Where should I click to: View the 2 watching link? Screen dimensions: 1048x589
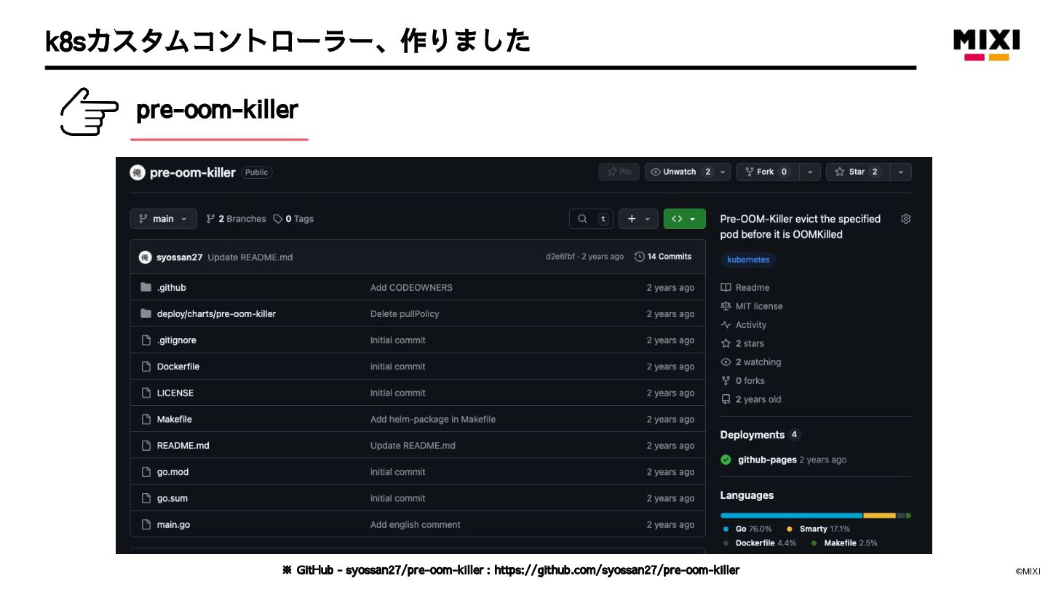pyautogui.click(x=751, y=362)
